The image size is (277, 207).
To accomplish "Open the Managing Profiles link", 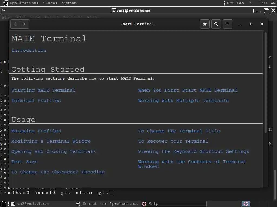I will click(36, 131).
